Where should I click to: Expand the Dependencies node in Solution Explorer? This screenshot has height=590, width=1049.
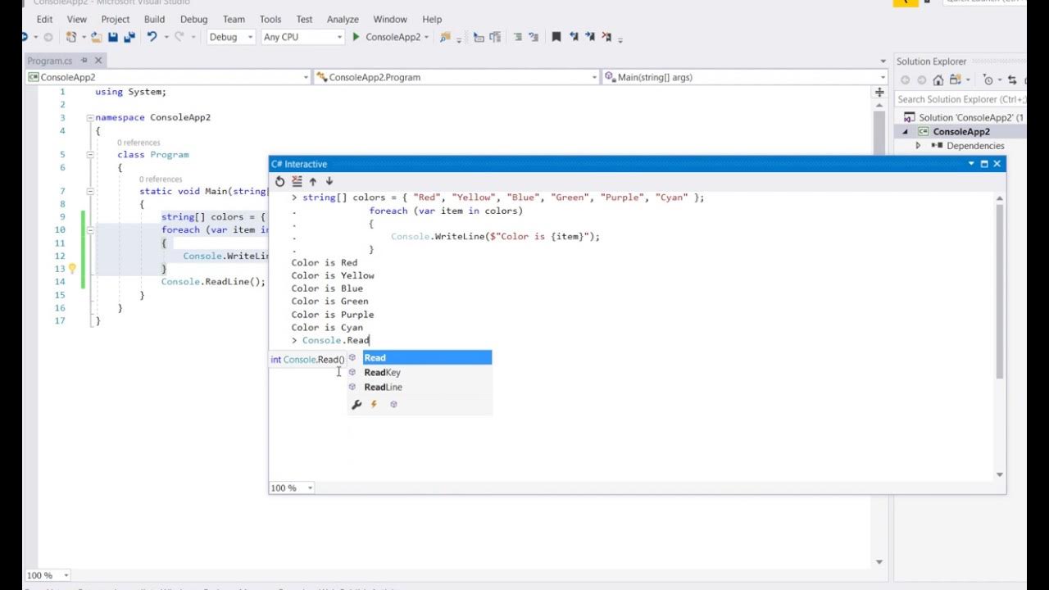click(918, 146)
